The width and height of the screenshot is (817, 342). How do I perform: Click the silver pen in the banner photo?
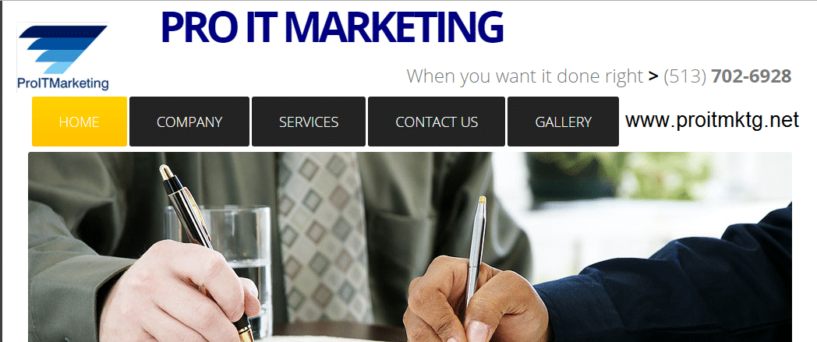click(x=476, y=250)
